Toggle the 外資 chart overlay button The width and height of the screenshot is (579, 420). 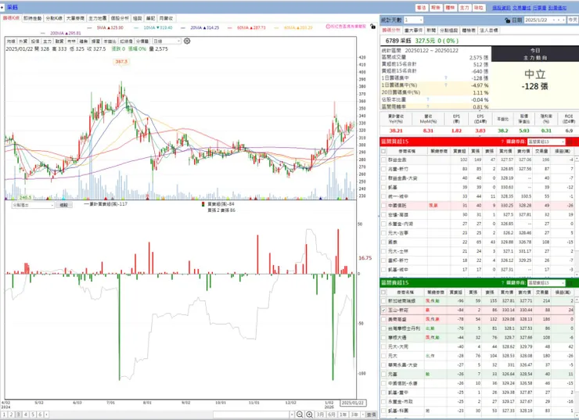[x=23, y=41]
